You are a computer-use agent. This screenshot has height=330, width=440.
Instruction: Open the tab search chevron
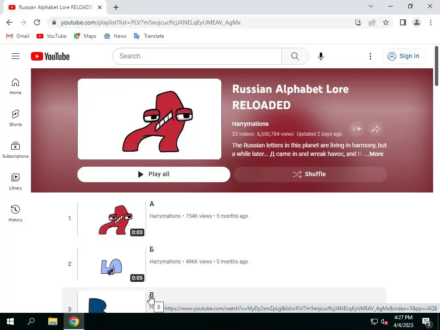(x=371, y=6)
